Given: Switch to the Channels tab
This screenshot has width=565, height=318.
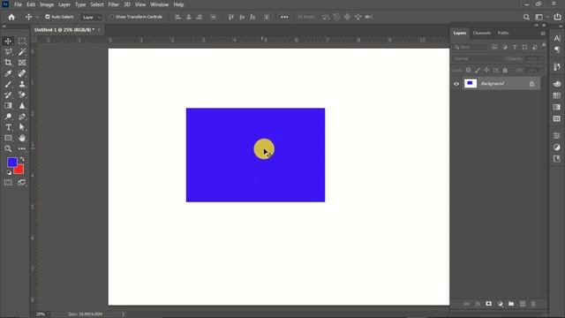Looking at the screenshot, I should click(x=481, y=33).
